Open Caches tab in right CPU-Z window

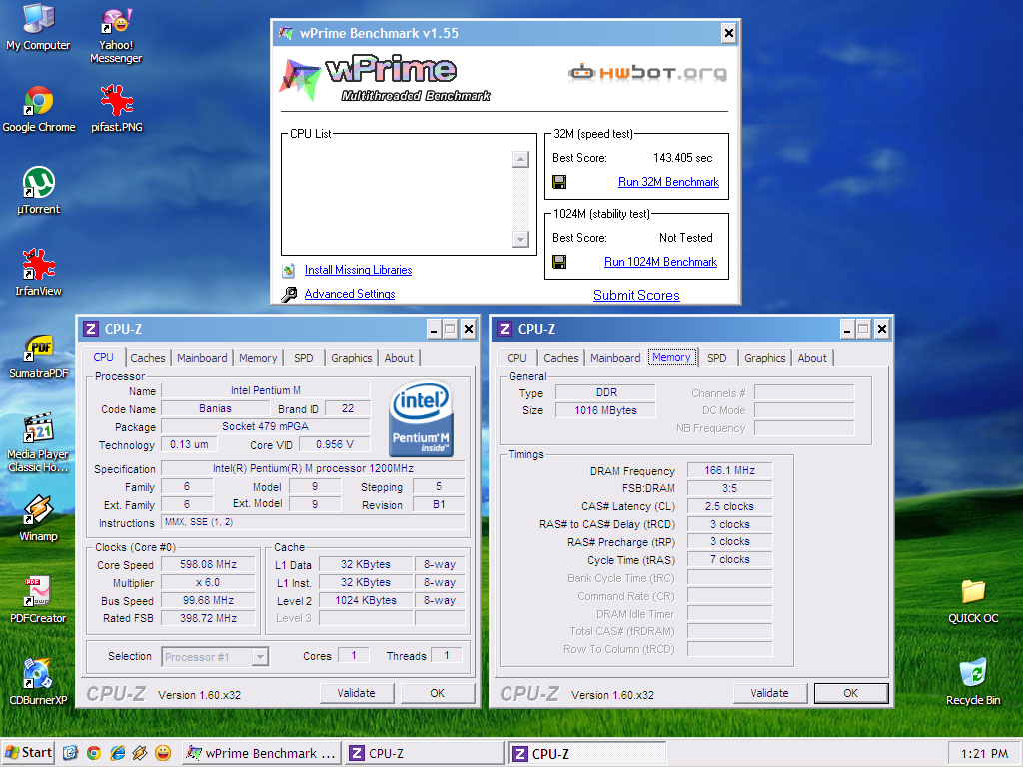tap(561, 358)
